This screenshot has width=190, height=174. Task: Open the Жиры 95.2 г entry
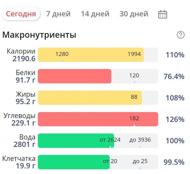coord(25,97)
